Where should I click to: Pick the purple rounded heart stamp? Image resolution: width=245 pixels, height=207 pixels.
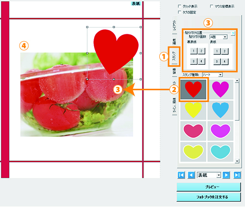[x=220, y=131]
